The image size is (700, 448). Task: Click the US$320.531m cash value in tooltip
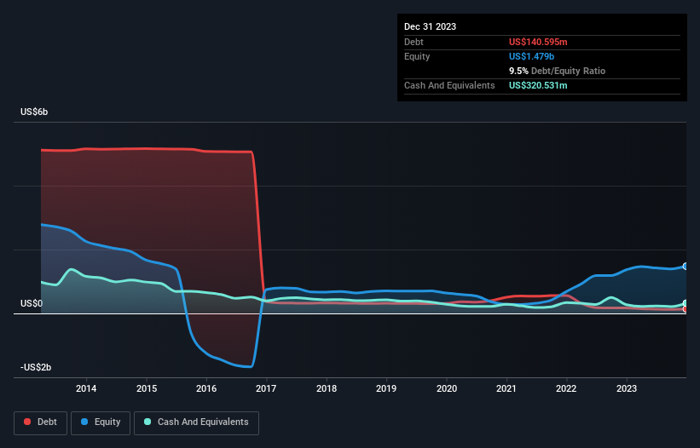[x=538, y=85]
